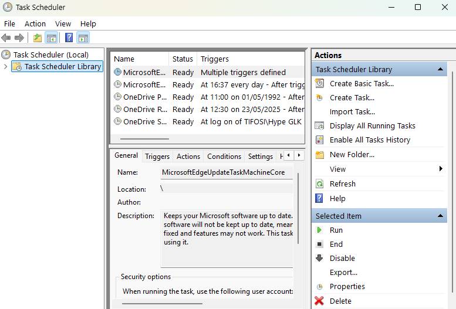
Task: Click the End stop-square icon
Action: point(319,244)
